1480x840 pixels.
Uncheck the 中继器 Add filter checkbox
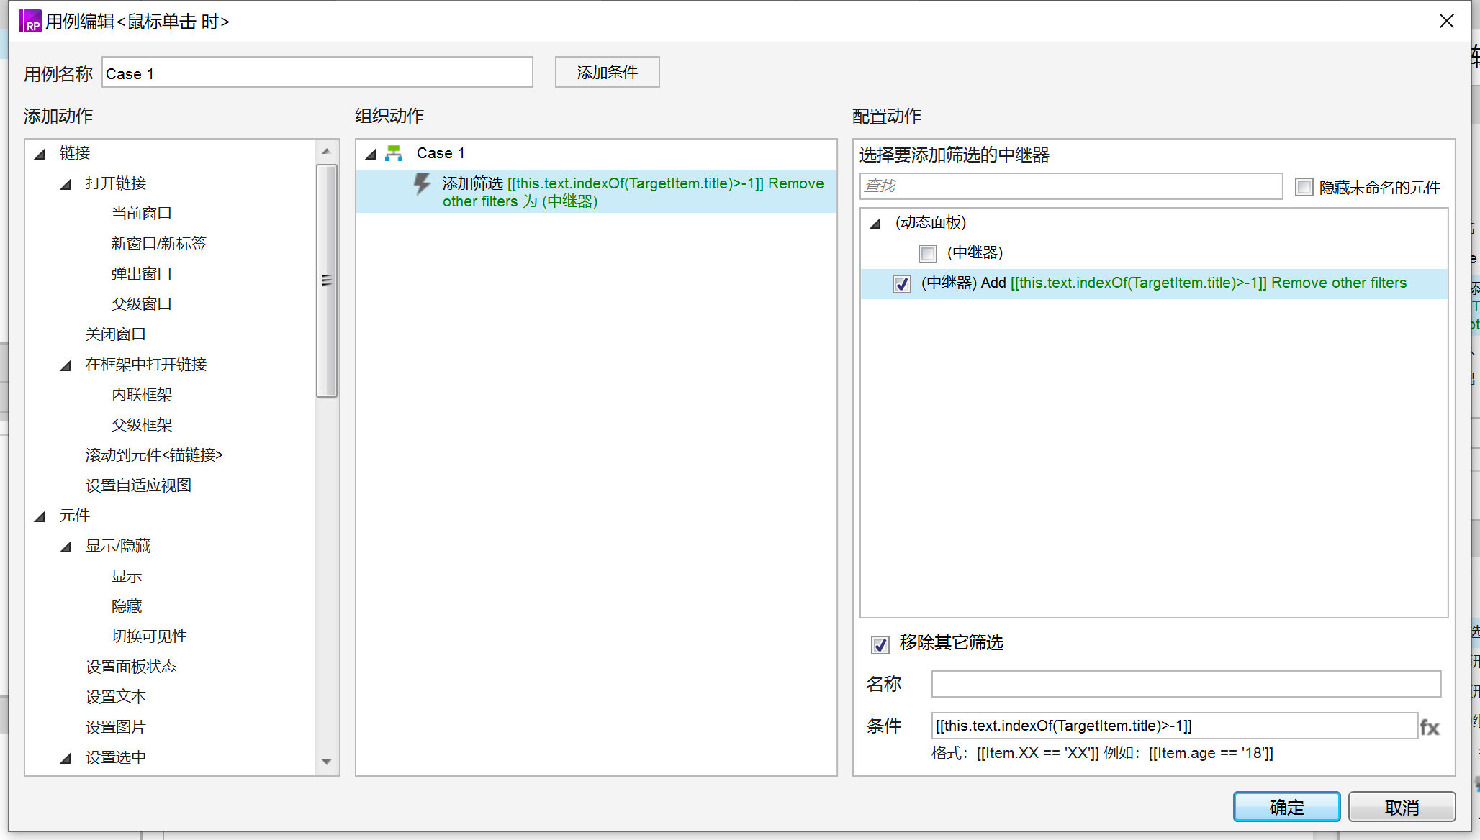click(902, 283)
